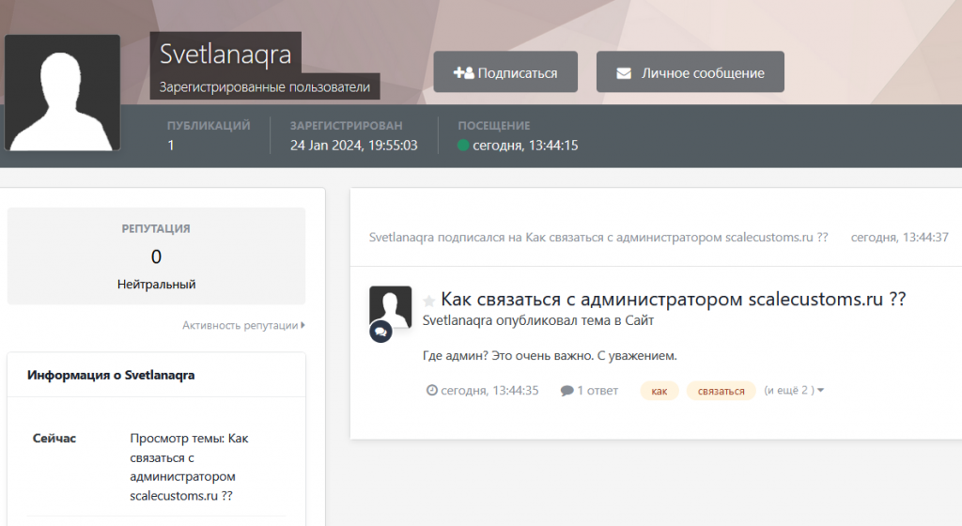
Task: Click the clock icon before сегодня, 13:44:35
Action: [432, 391]
